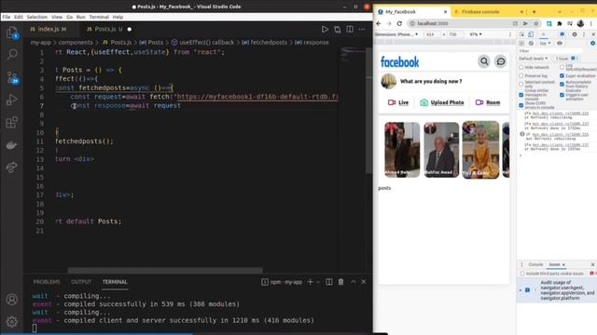Bookmark the page with the star icon
This screenshot has height=335, width=597.
pos(536,23)
